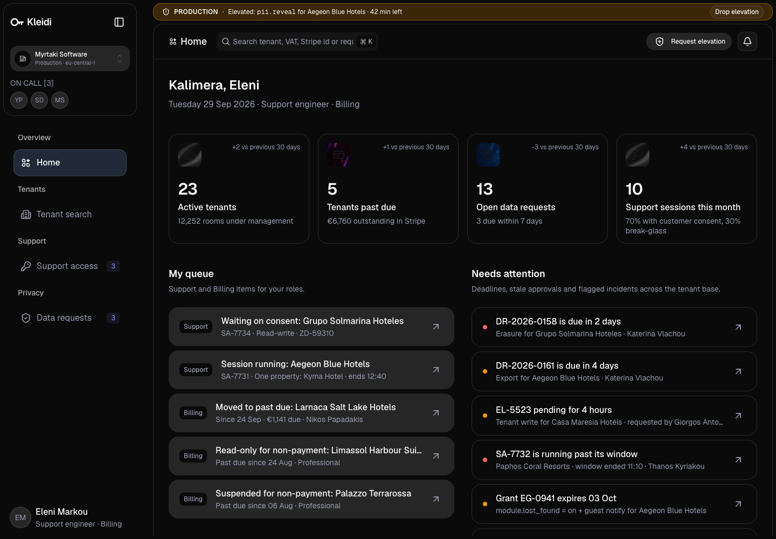Screen dimensions: 776x539
Task: Open Grant EG-0941 expires 03 Oct
Action: 614,504
